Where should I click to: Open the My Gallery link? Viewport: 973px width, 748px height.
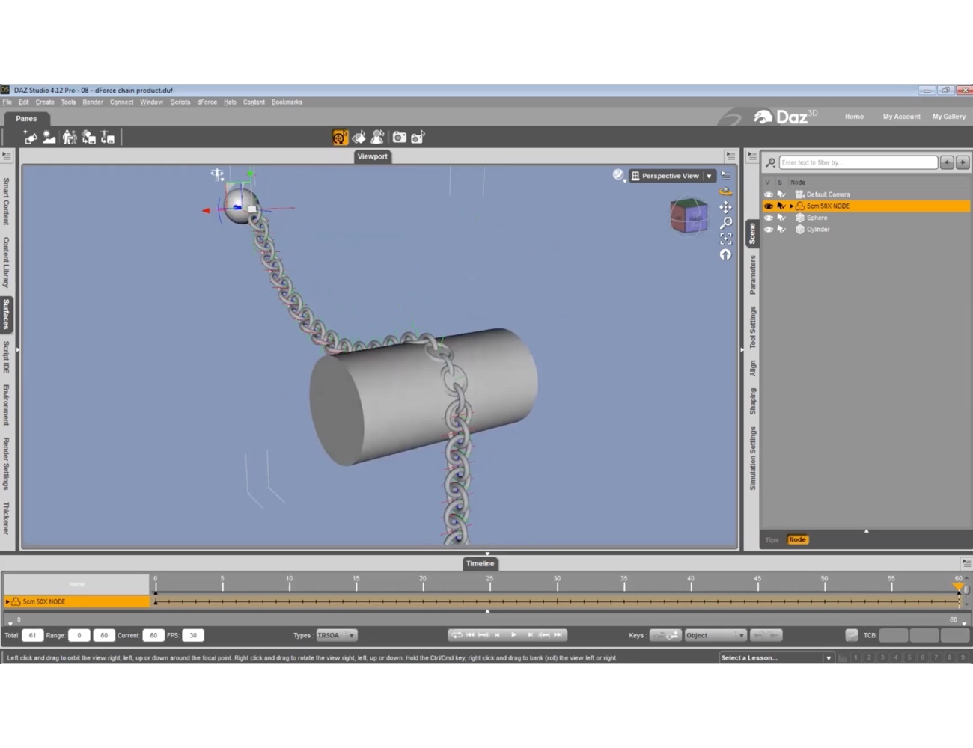[948, 117]
